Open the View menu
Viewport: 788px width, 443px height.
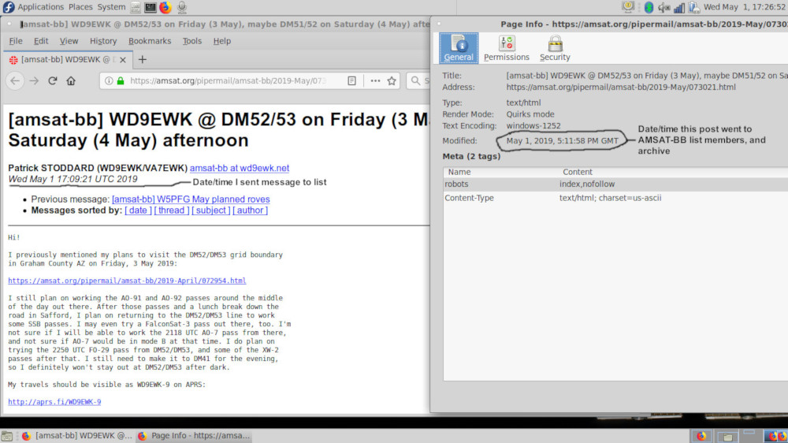(x=69, y=41)
